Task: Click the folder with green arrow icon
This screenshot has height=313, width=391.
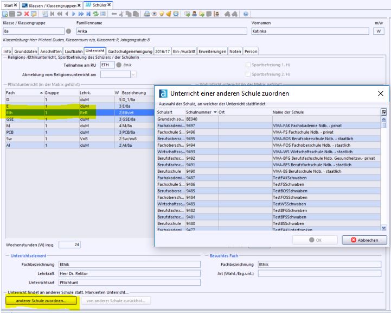Action: coord(202,14)
